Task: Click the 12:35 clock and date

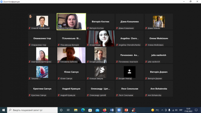Action: click(188, 110)
